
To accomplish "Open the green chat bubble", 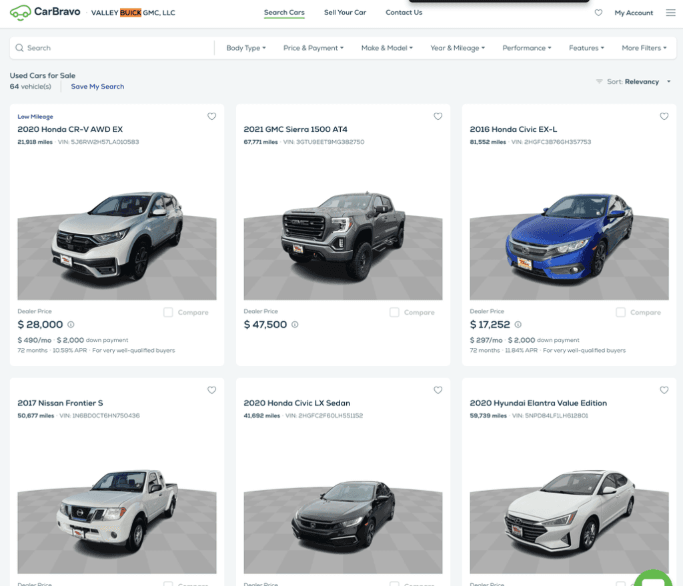I will [x=652, y=578].
